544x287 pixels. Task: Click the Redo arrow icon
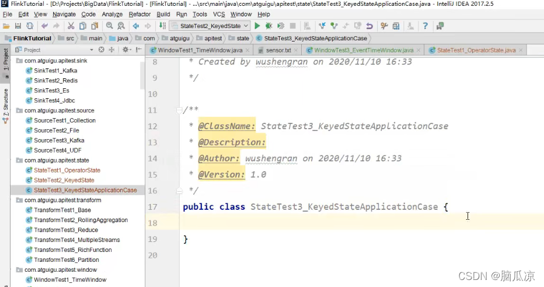[56, 26]
